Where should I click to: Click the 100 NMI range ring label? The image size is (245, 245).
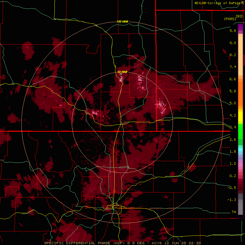(122, 22)
